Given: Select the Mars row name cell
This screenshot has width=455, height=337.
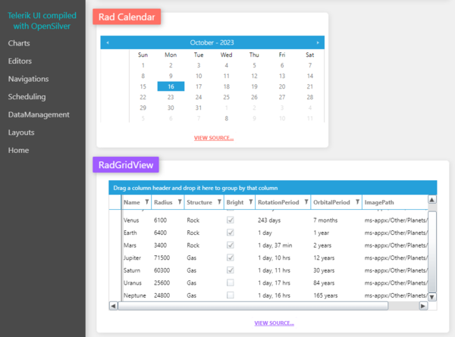Looking at the screenshot, I should 130,245.
